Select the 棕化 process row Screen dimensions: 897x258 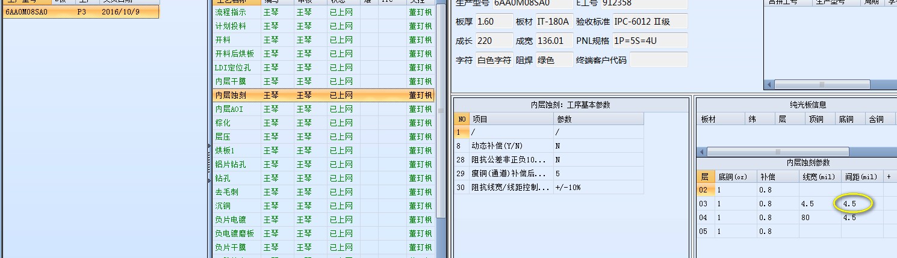[323, 123]
